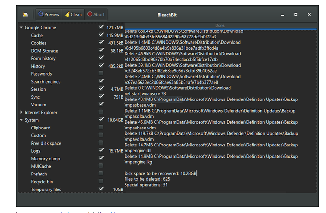Enable the Free disk space checkbox
This screenshot has height=213, width=326.
101,143
